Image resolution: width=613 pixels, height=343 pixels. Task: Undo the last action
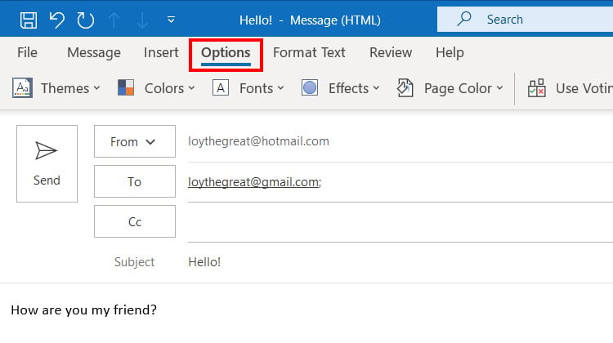point(57,20)
